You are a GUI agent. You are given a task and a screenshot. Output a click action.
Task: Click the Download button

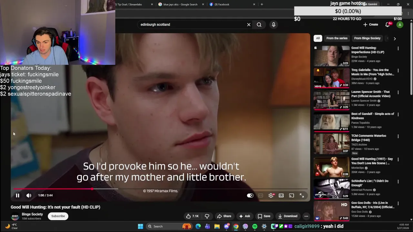coord(288,216)
